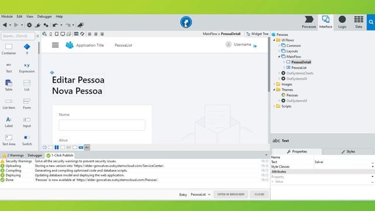Viewport: 375px width, 211px height.
Task: Click the megaphone feedback icon
Action: [x=80, y=25]
